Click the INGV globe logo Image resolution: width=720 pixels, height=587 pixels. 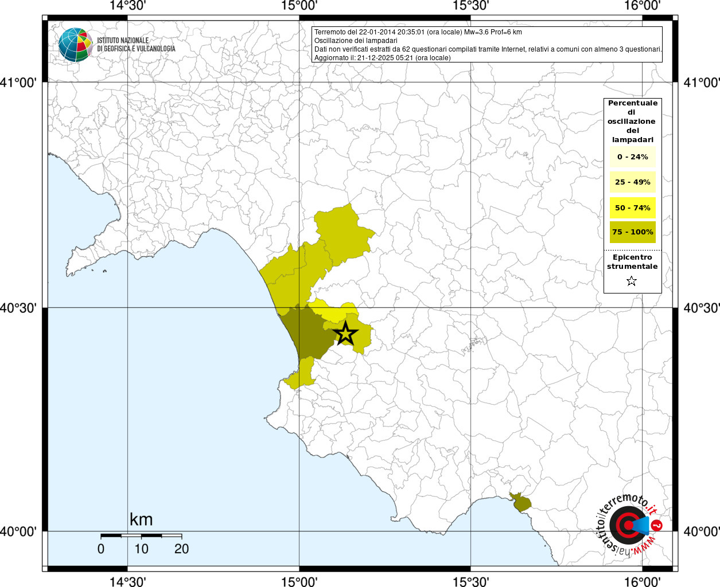pyautogui.click(x=75, y=45)
